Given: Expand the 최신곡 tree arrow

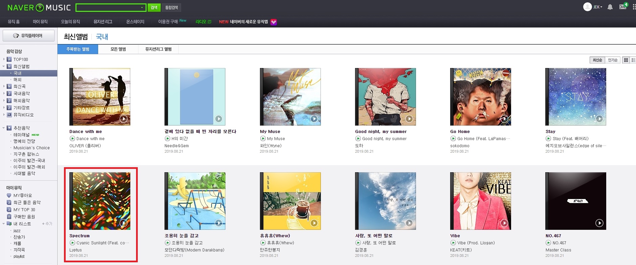Looking at the screenshot, I should click(x=4, y=86).
